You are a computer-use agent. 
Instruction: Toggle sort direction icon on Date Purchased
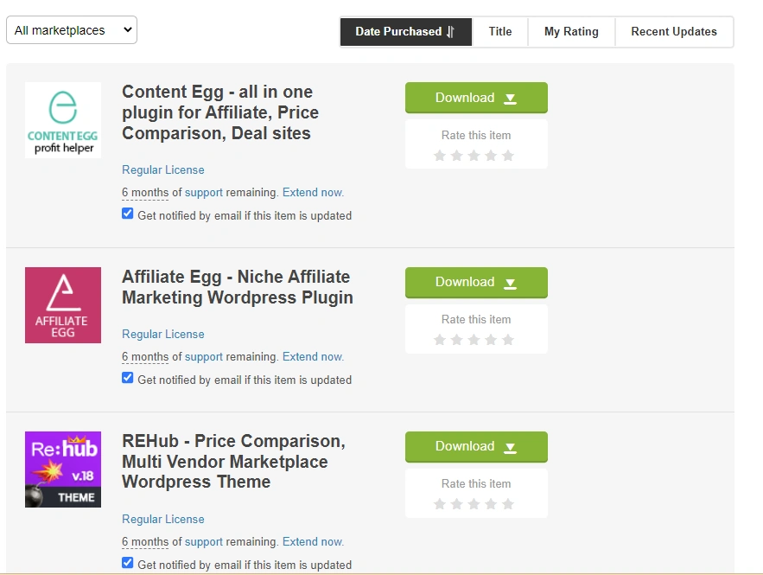pyautogui.click(x=450, y=32)
